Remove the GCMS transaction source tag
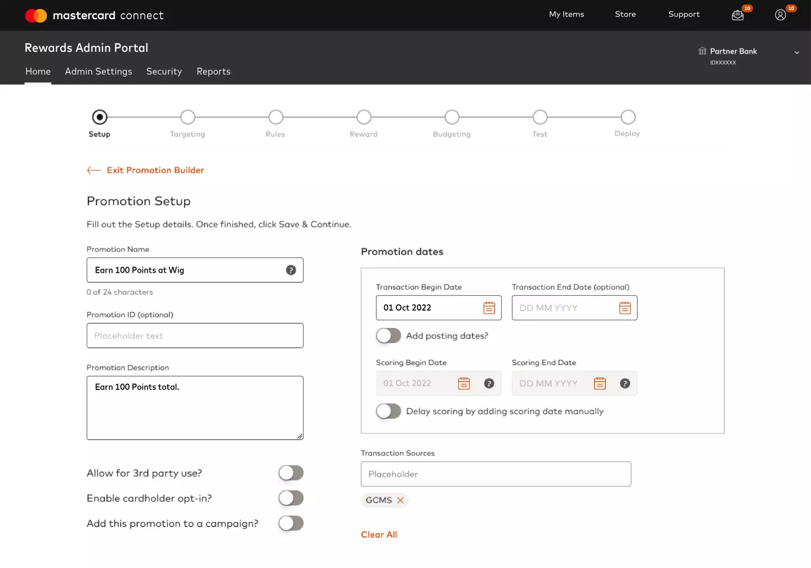This screenshot has height=568, width=811. pyautogui.click(x=400, y=500)
